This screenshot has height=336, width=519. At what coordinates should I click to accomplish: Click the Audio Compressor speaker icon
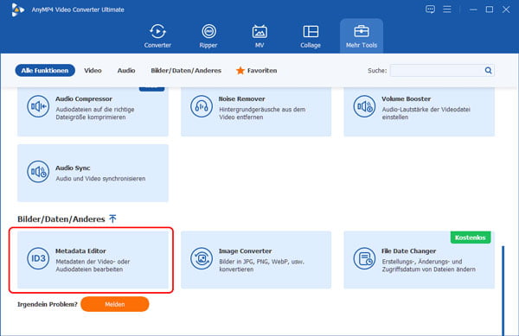point(38,106)
